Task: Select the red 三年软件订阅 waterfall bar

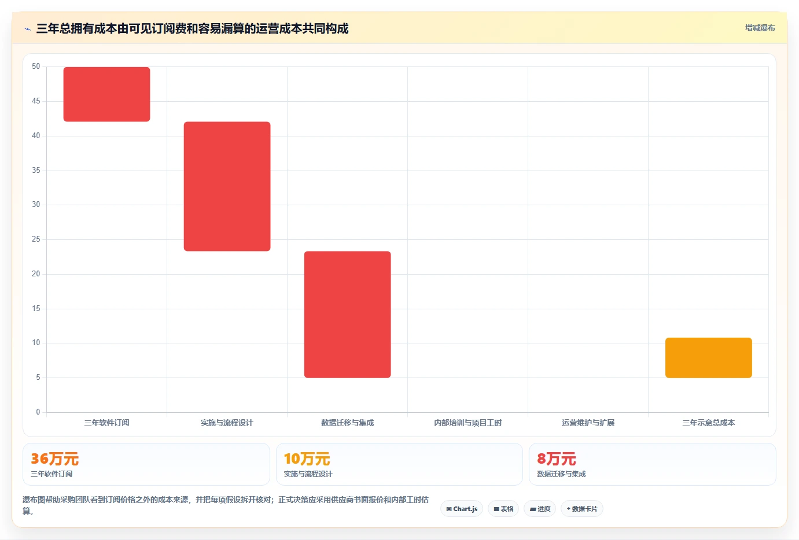Action: 106,94
